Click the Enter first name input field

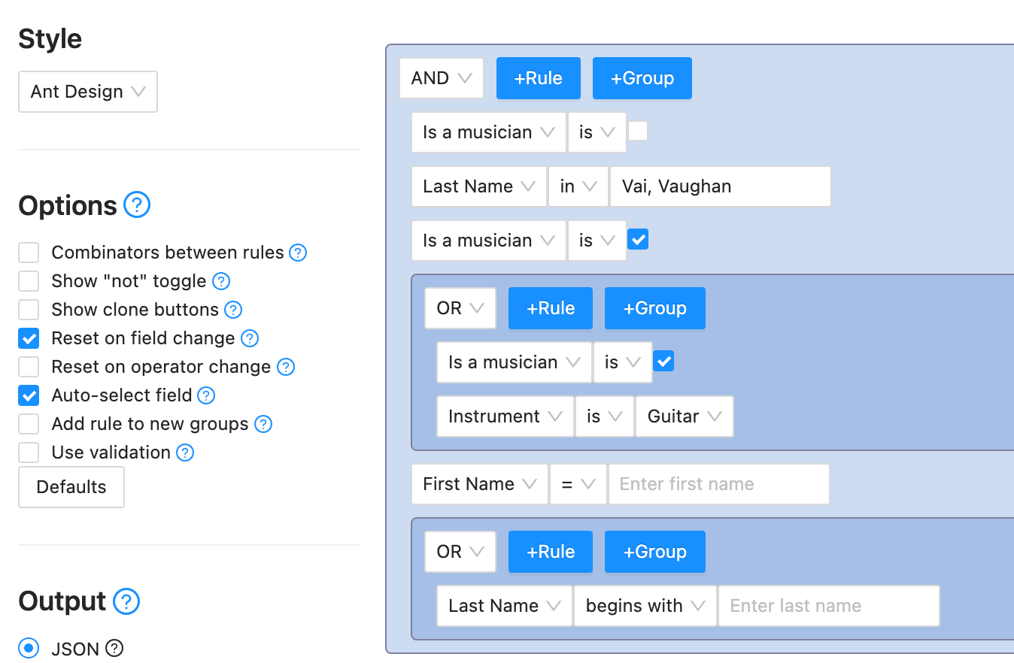tap(718, 484)
